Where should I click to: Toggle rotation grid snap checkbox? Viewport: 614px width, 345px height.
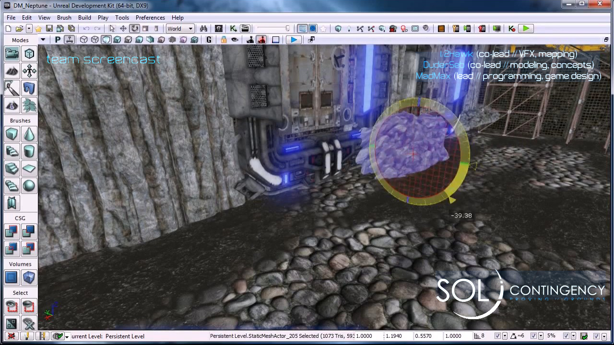[533, 336]
